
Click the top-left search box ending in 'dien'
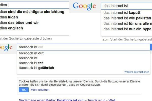(34, 4)
